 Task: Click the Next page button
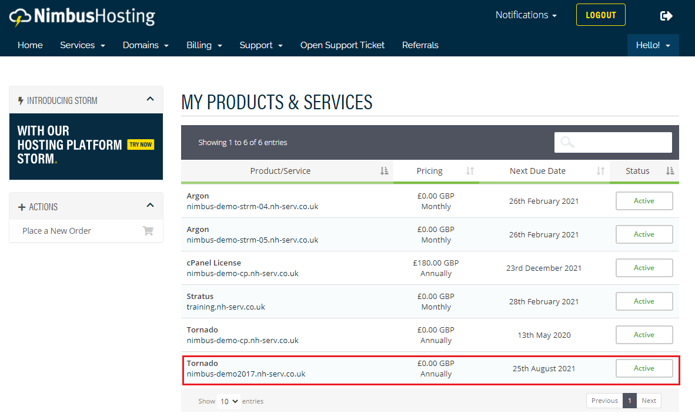click(649, 401)
